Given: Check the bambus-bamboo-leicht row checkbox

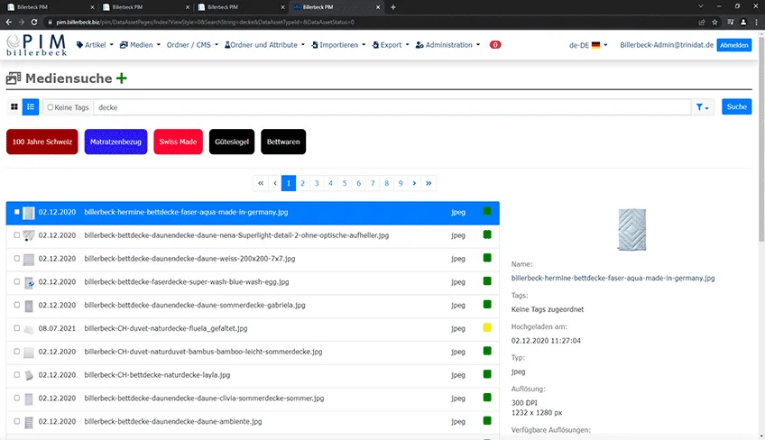Looking at the screenshot, I should coord(16,352).
